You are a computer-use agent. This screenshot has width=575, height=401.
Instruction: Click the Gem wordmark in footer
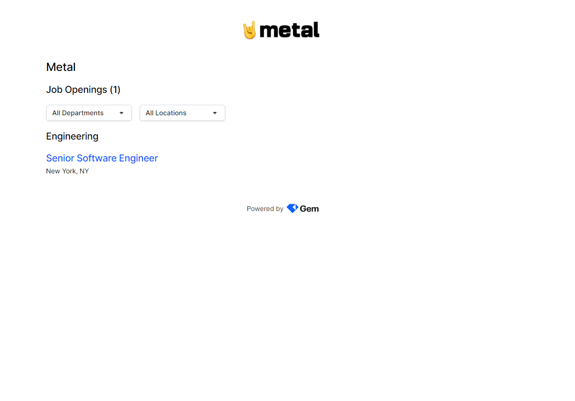click(310, 209)
